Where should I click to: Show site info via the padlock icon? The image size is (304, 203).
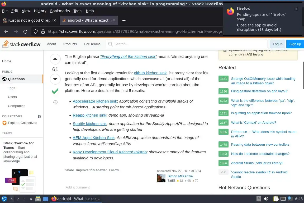coord(43,31)
